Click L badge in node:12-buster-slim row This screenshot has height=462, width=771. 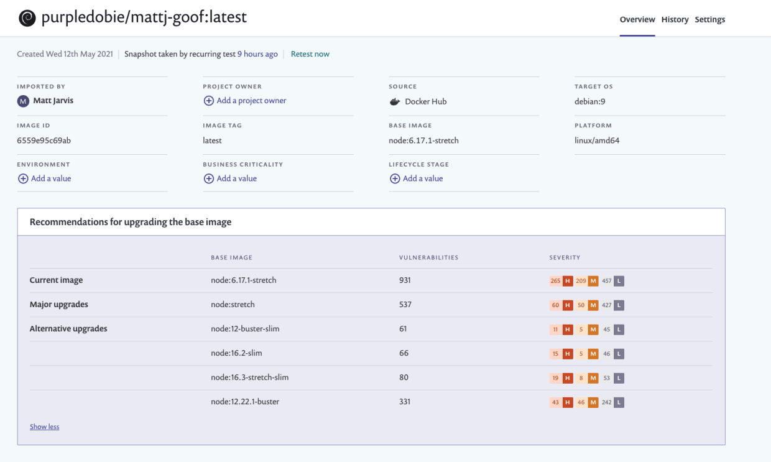(619, 330)
